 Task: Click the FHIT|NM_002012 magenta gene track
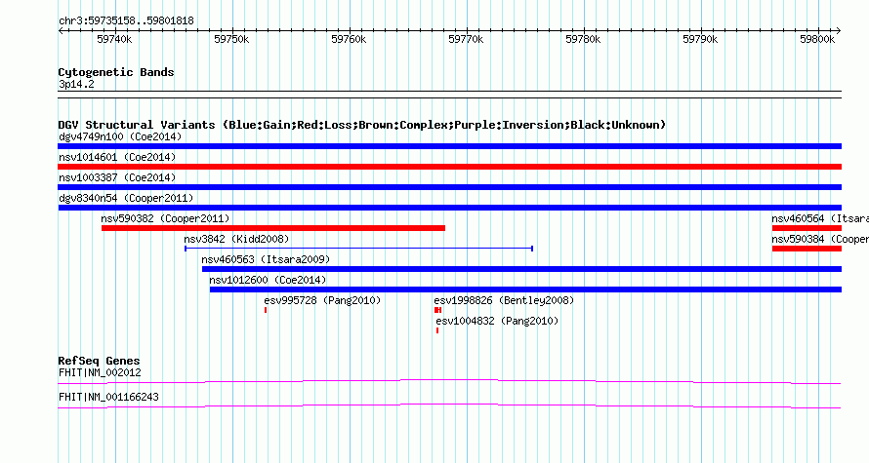(x=449, y=381)
